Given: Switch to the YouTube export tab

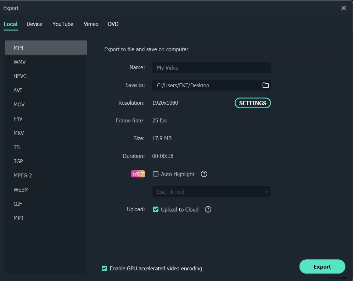Looking at the screenshot, I should click(63, 24).
